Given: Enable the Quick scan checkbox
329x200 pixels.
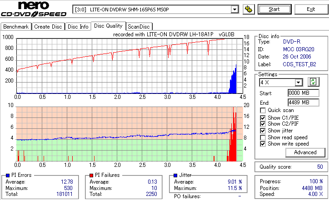Looking at the screenshot, I should pos(263,110).
